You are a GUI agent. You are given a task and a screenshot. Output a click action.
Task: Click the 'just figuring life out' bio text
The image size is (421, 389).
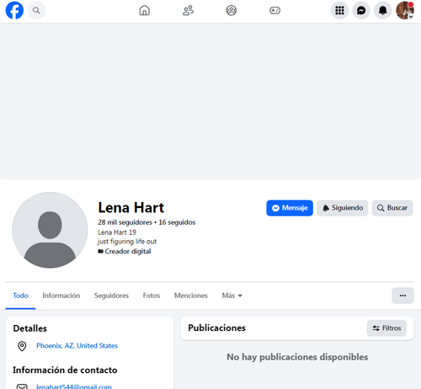coord(127,242)
